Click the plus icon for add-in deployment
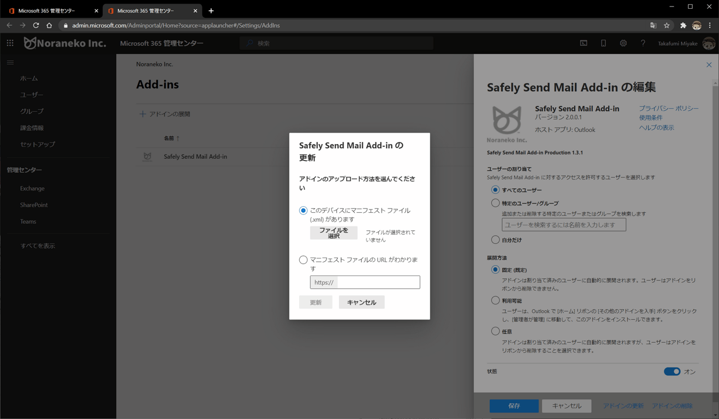This screenshot has height=419, width=719. [142, 114]
